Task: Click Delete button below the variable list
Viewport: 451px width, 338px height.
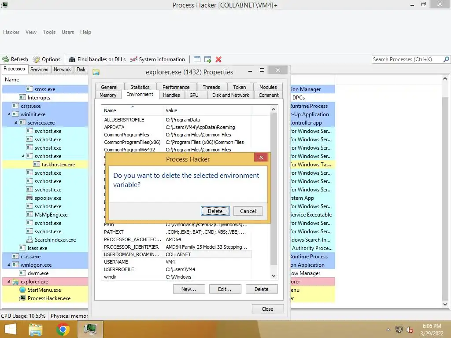Action: pyautogui.click(x=262, y=289)
